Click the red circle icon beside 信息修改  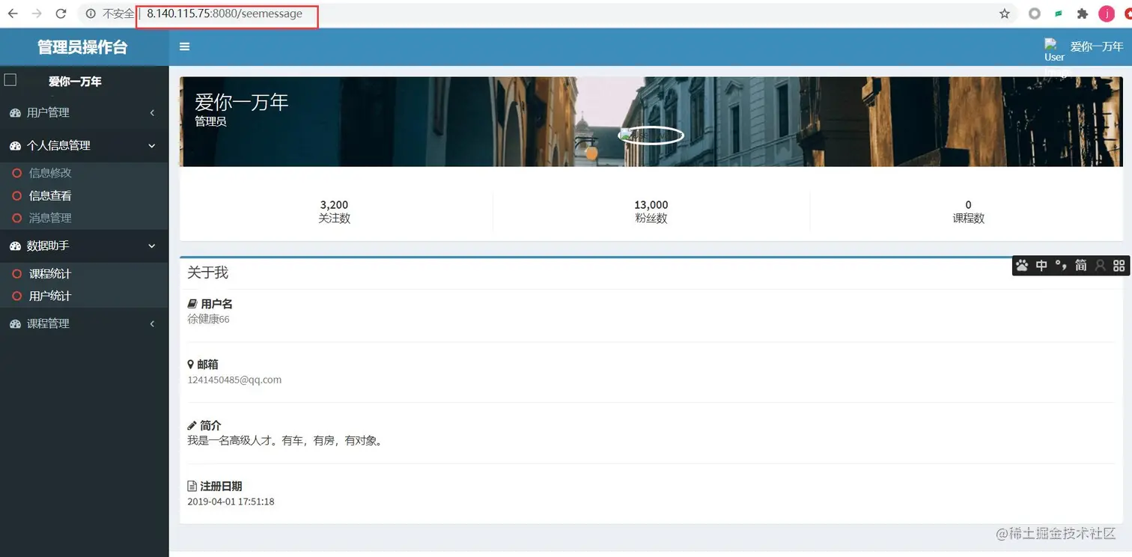(x=17, y=173)
